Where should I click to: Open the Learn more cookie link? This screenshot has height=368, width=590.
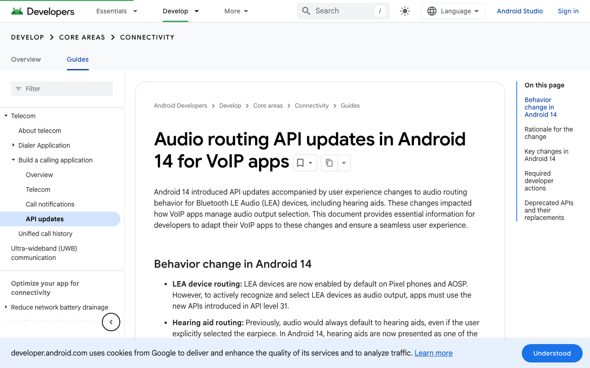click(433, 353)
